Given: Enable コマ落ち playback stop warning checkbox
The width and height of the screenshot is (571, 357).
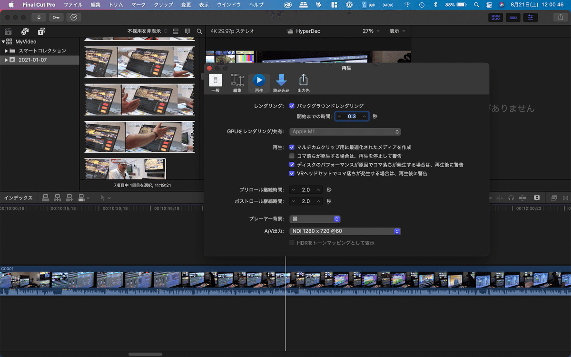Looking at the screenshot, I should (x=292, y=156).
